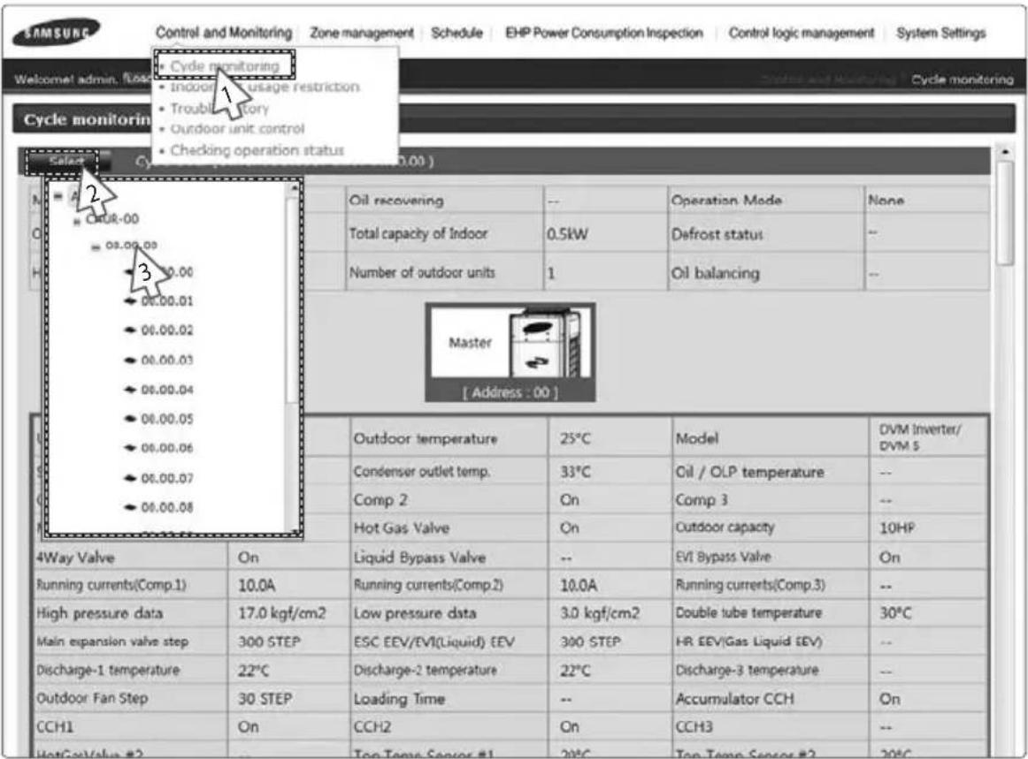This screenshot has width=1028, height=759.
Task: Click the 25°C outdoor temperature value
Action: 574,438
